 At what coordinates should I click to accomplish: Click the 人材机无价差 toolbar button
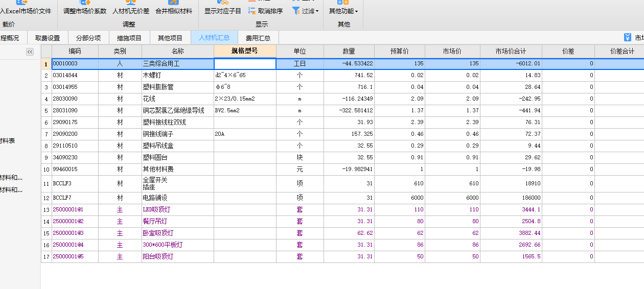coord(131,8)
